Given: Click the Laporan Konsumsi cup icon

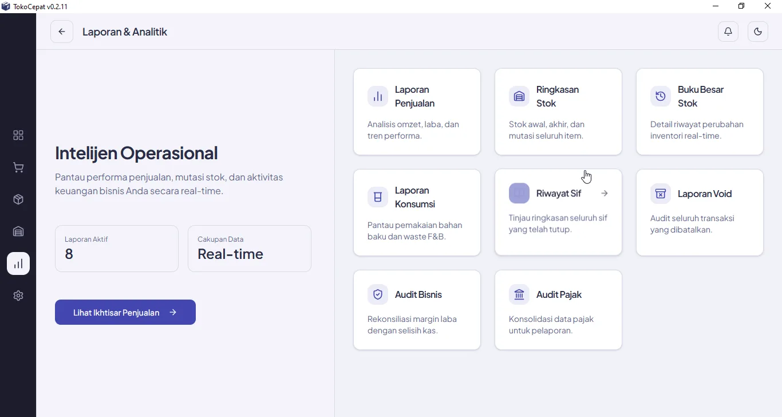Looking at the screenshot, I should click(378, 197).
